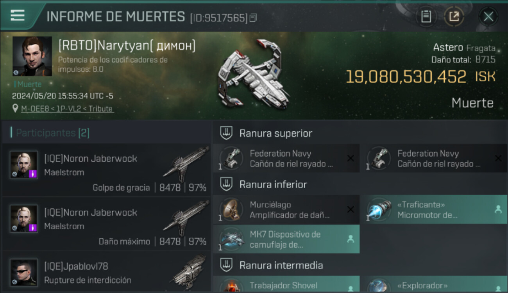Open the second Federation Navy Cañón de riel item
Image resolution: width=508 pixels, height=293 pixels.
pyautogui.click(x=434, y=159)
